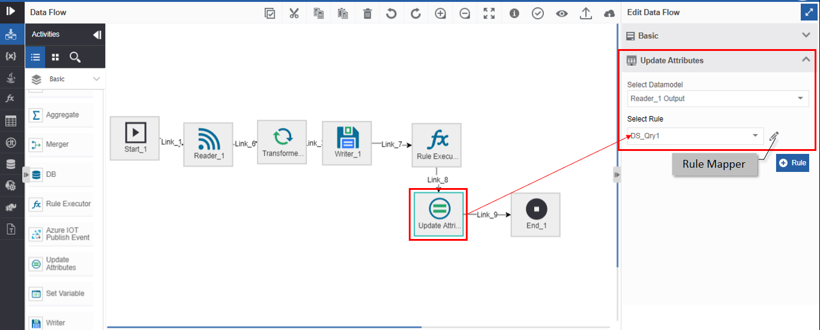
Task: Open the variables {x} sidebar icon
Action: click(10, 56)
